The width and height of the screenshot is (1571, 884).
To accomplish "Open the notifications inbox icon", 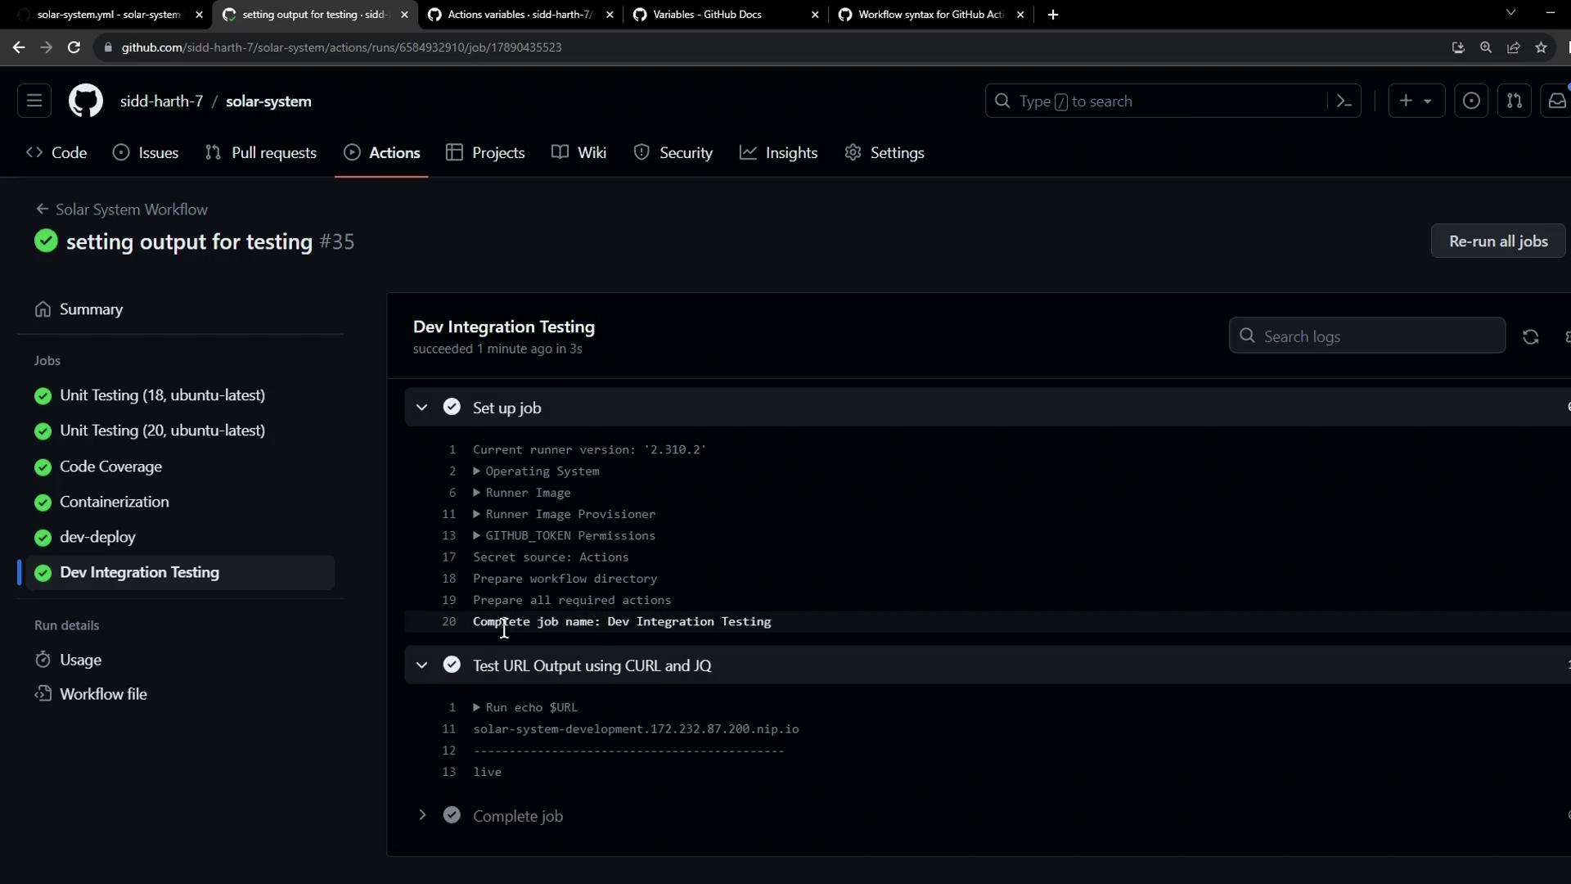I will (x=1556, y=101).
